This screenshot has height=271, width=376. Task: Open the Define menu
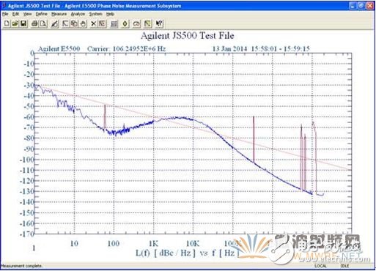click(x=41, y=14)
